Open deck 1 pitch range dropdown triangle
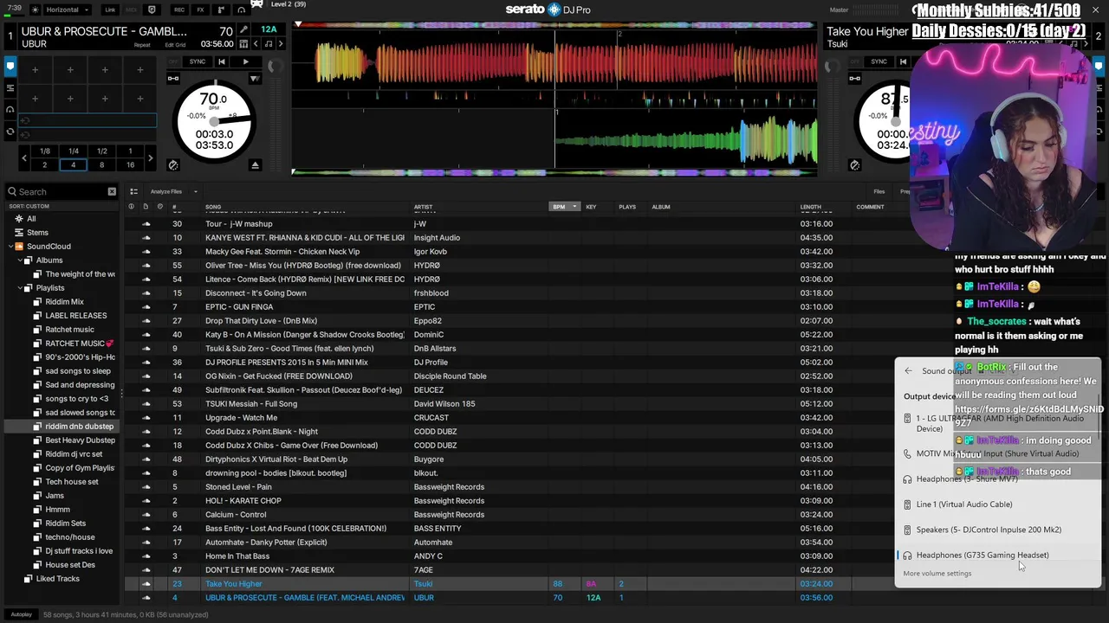Screen dimensions: 1109x623 255,79
